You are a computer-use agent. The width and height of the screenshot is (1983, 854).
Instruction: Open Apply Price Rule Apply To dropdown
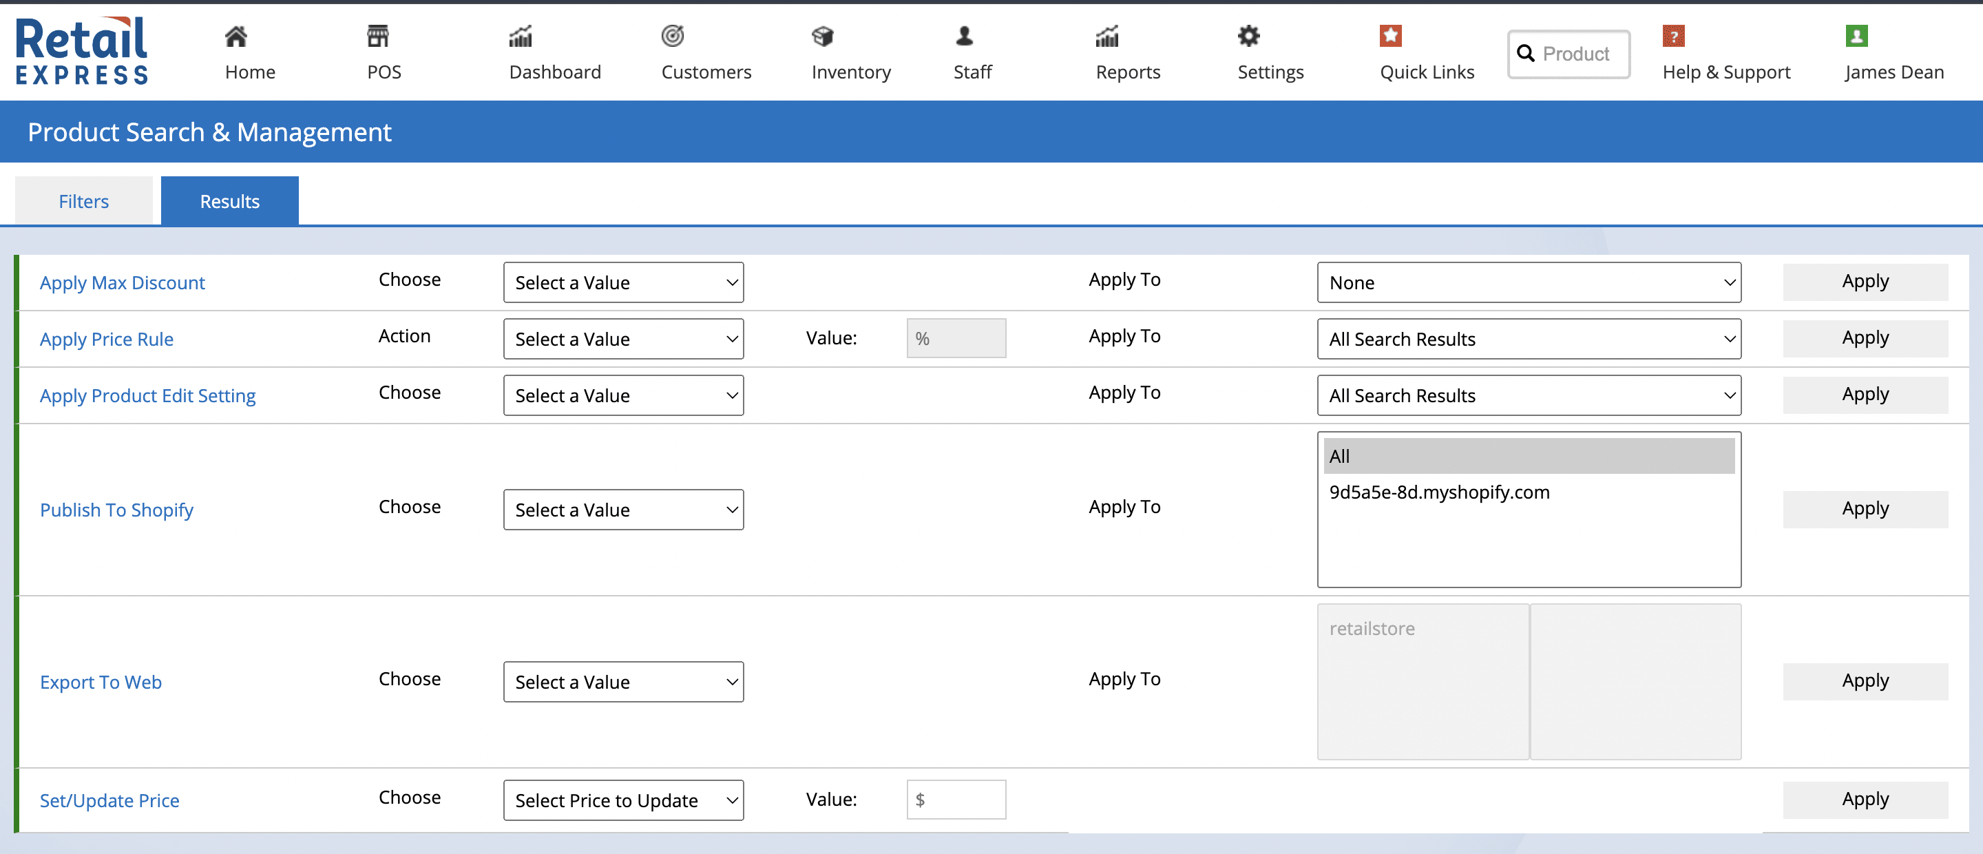(x=1529, y=339)
